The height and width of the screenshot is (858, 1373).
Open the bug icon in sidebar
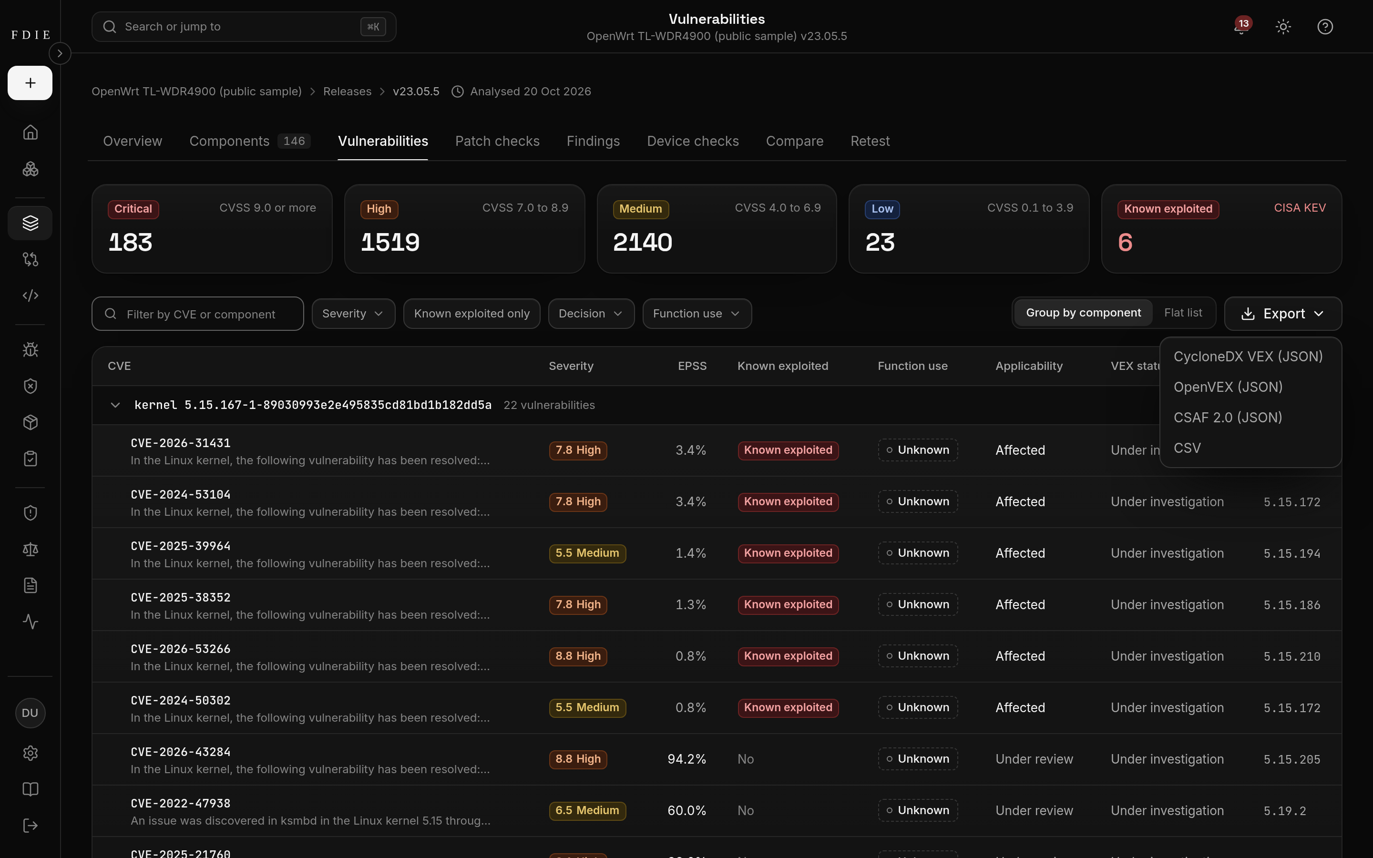30,349
